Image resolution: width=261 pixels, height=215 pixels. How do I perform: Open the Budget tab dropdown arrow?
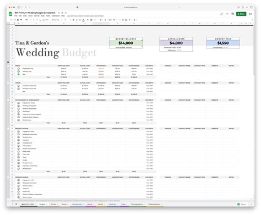47,204
